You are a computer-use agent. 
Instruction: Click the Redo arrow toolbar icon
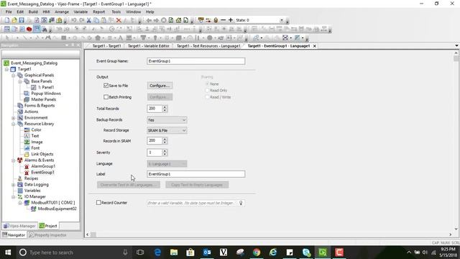pyautogui.click(x=81, y=20)
